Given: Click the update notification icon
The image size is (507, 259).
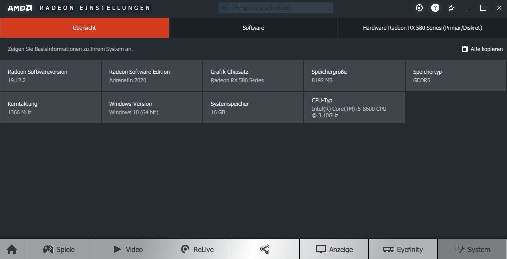Looking at the screenshot, I should pyautogui.click(x=419, y=8).
